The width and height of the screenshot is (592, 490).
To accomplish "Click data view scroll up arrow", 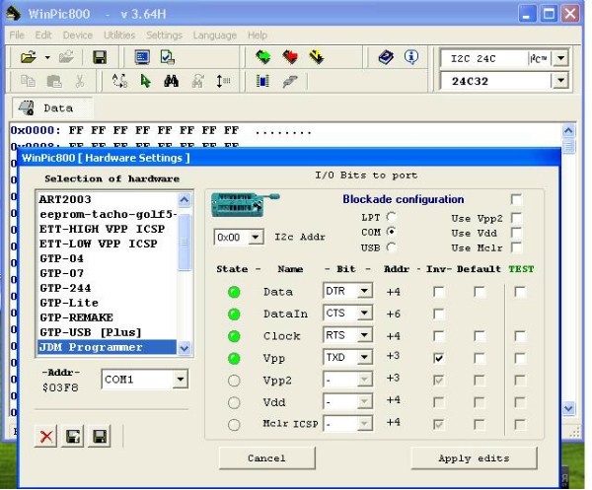I will pos(568,131).
